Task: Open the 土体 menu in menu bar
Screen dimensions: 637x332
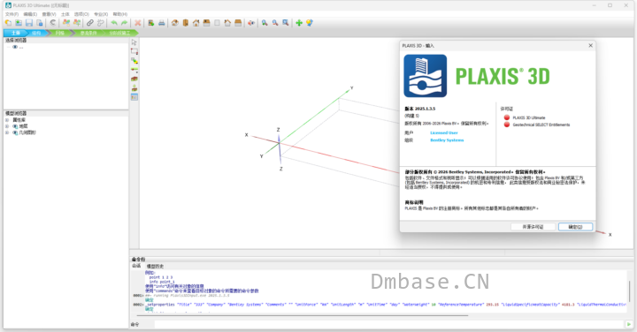Action: coord(65,14)
